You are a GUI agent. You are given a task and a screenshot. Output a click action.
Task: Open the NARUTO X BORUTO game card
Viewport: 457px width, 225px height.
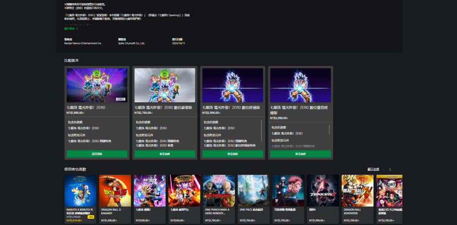coord(80,199)
